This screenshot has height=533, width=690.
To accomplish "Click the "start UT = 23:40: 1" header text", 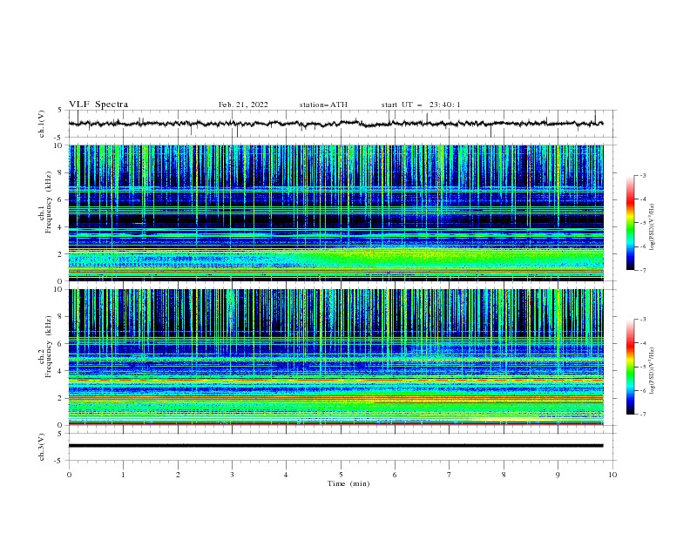I will [421, 105].
